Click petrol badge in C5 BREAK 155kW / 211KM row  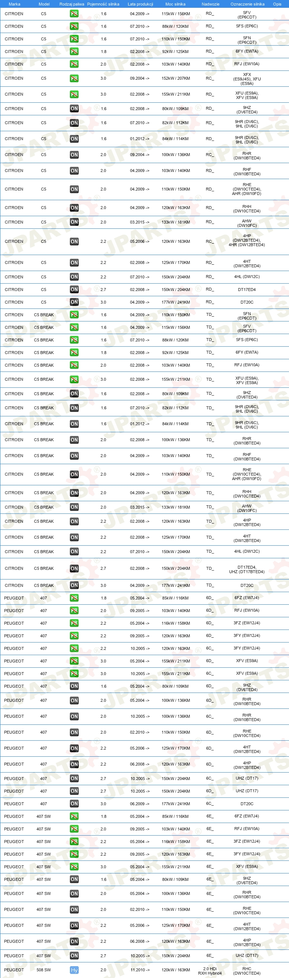(74, 379)
